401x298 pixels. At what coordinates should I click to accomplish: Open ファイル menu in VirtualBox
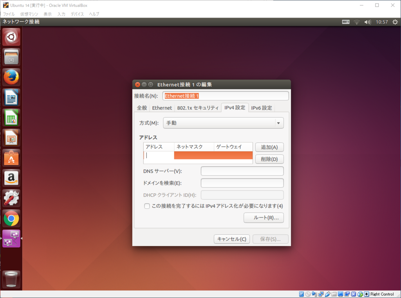[9, 14]
